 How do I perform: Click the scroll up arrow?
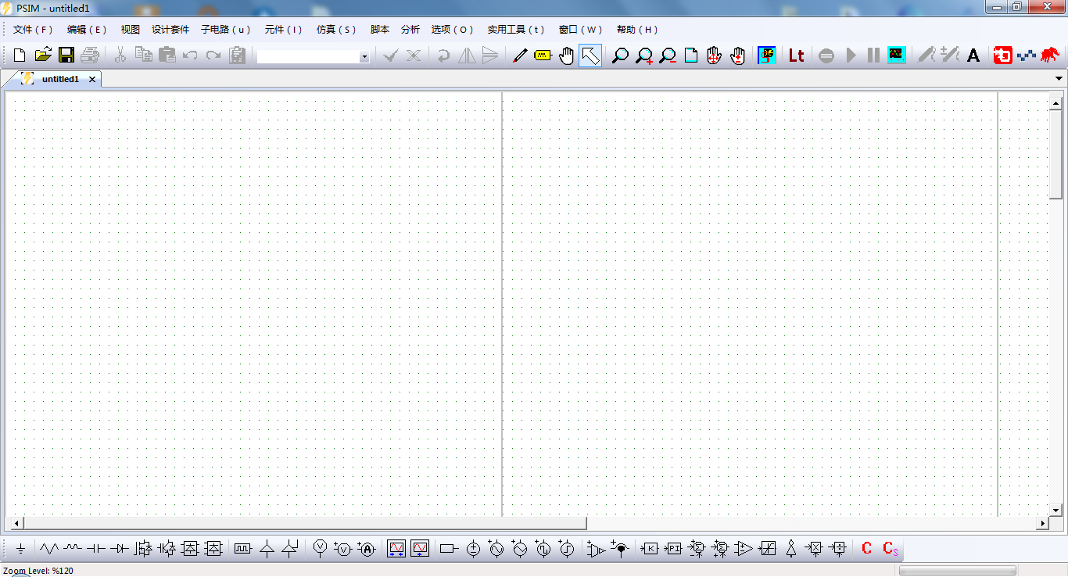click(1055, 102)
